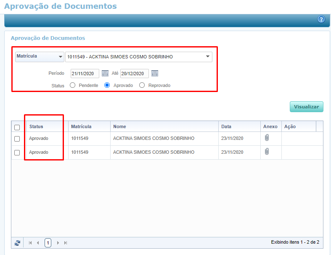This screenshot has height=255, width=331.
Task: Click the Visualizar button
Action: coord(306,107)
